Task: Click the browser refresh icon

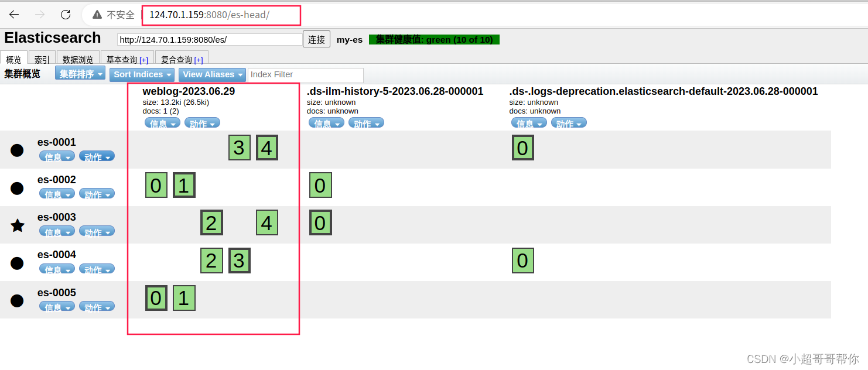Action: (x=66, y=15)
